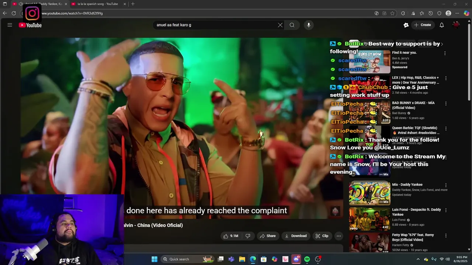Open more actions menu beside Clip
This screenshot has height=265, width=472.
339,236
